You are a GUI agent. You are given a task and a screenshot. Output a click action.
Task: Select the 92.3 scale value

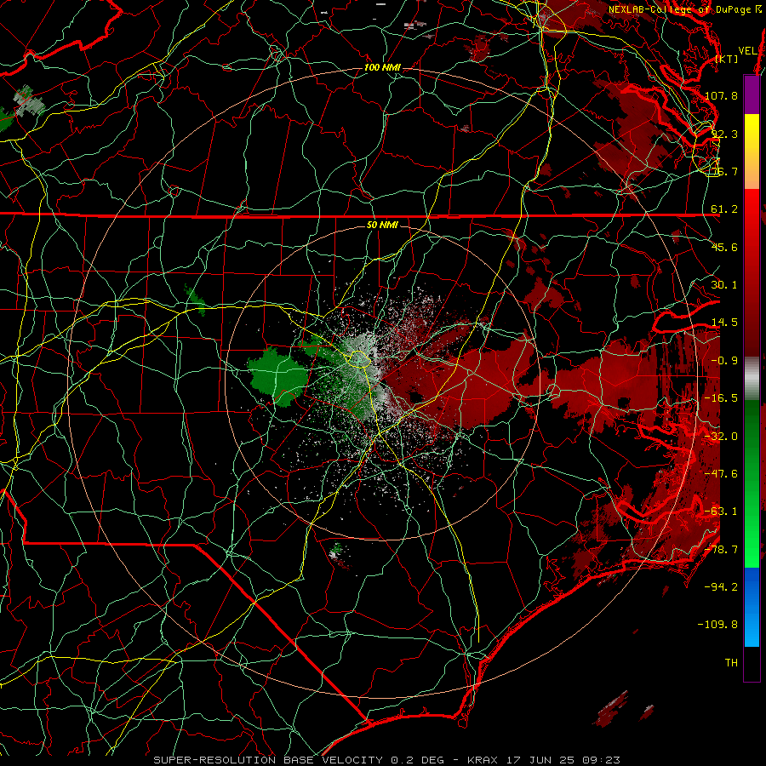pos(724,134)
